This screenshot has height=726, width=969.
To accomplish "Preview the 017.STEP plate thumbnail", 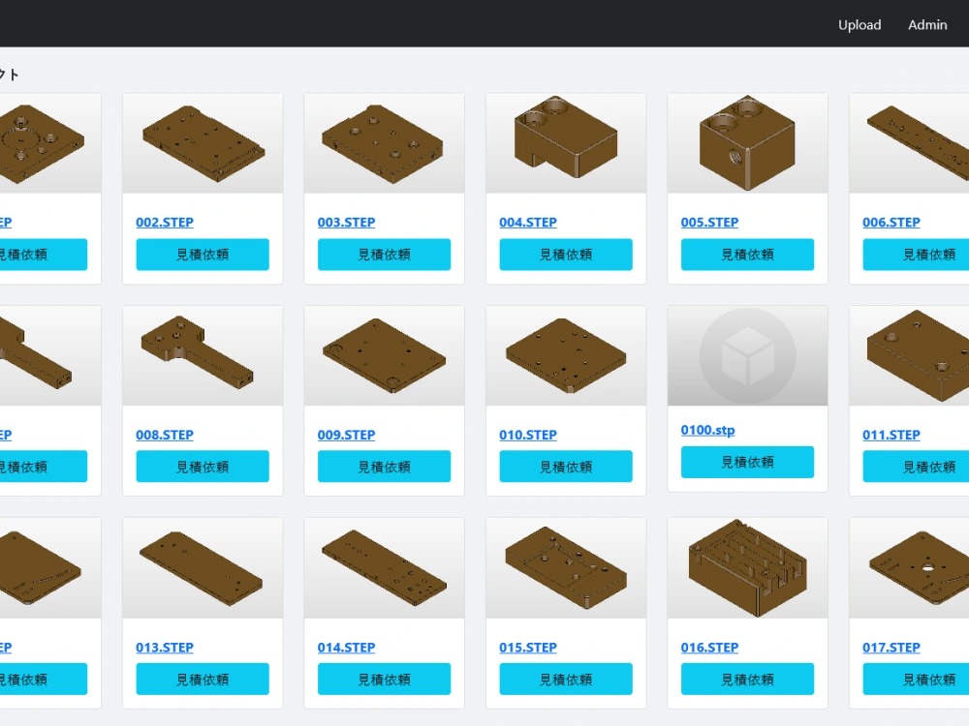I will (x=909, y=568).
